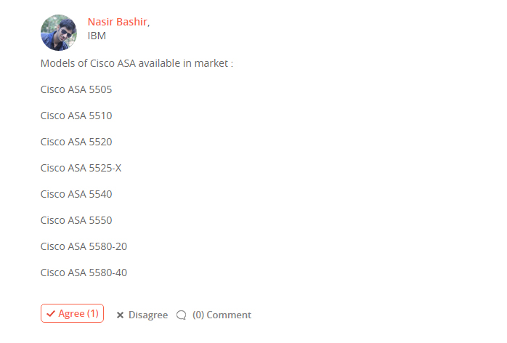Click the X icon beside Disagree
The image size is (507, 343).
[120, 315]
